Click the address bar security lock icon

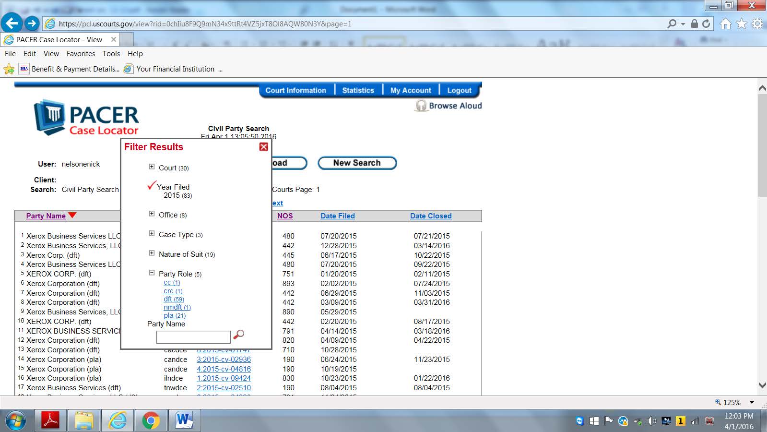pyautogui.click(x=694, y=24)
